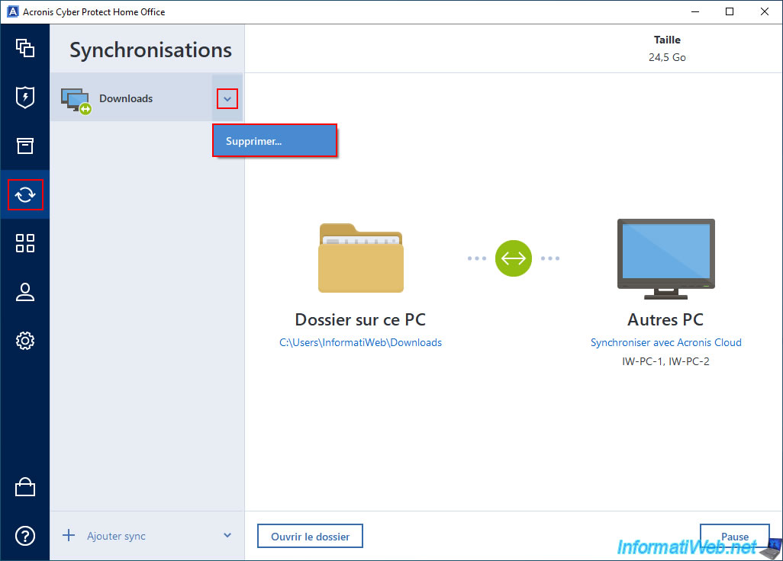Open the Tools grid icon
Screen dimensions: 783x561
pos(25,243)
